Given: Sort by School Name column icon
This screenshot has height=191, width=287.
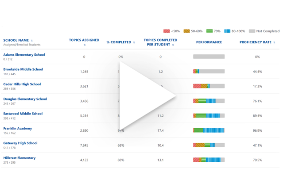Looking at the screenshot, I should pos(31,40).
